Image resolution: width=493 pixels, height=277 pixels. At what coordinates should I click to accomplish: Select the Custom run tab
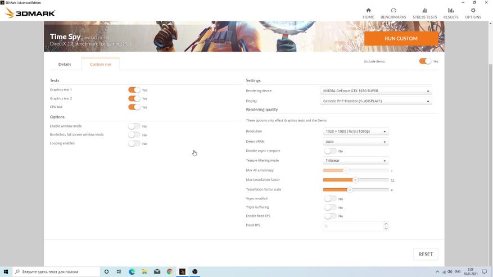pyautogui.click(x=101, y=64)
